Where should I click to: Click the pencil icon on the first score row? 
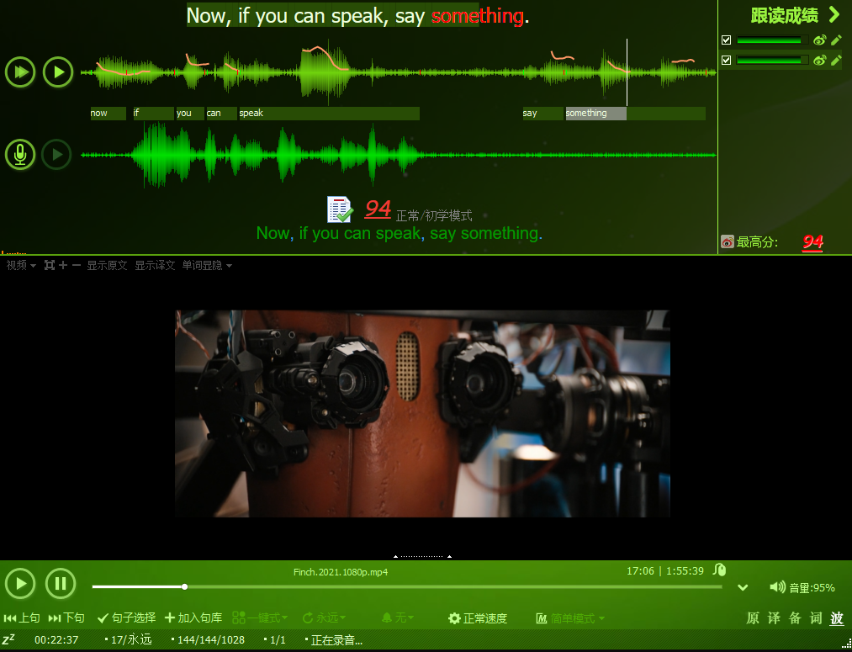tap(836, 40)
